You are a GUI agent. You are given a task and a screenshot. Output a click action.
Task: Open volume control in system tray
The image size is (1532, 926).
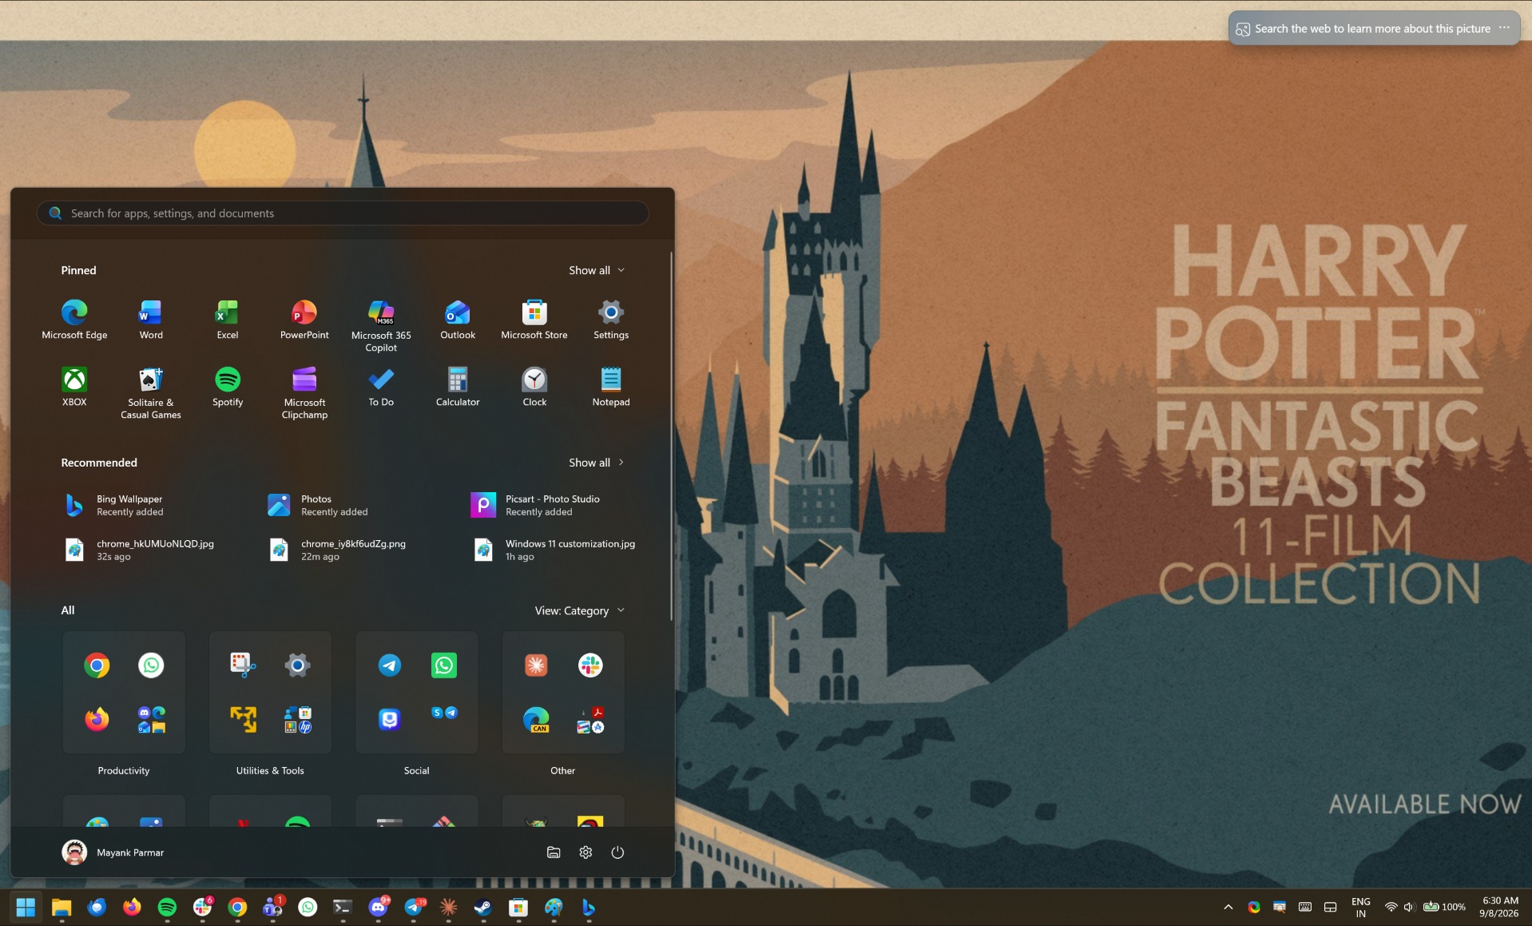click(x=1409, y=907)
